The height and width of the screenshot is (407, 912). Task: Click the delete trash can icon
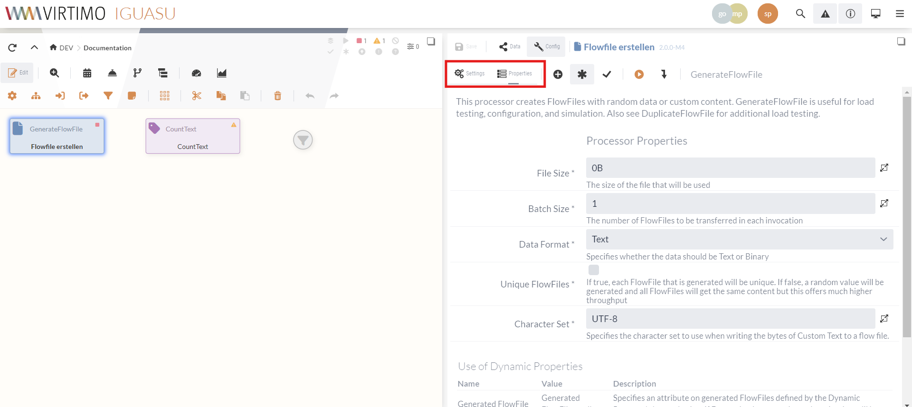[x=277, y=96]
